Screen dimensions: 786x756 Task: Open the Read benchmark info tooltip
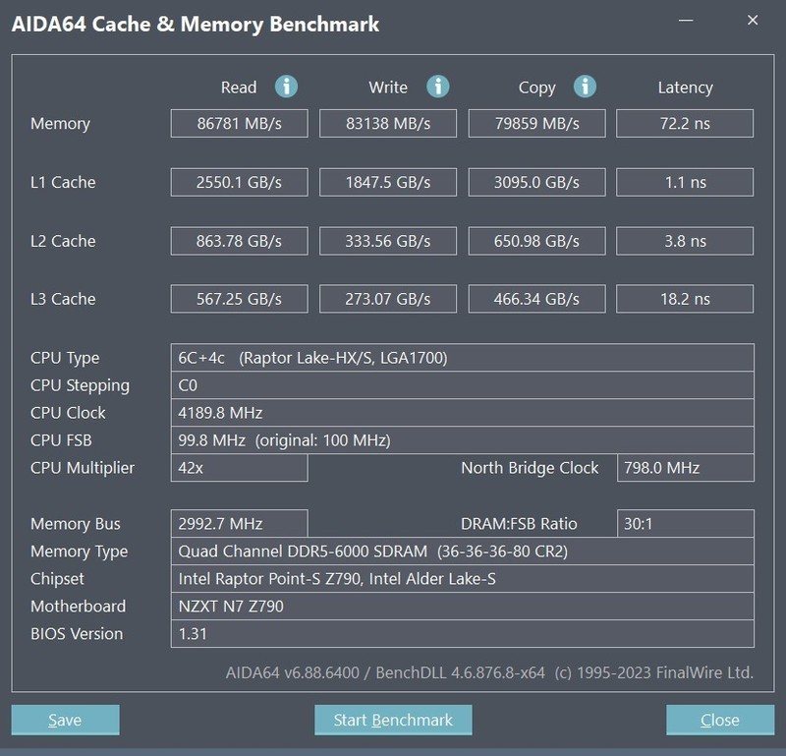(x=286, y=87)
